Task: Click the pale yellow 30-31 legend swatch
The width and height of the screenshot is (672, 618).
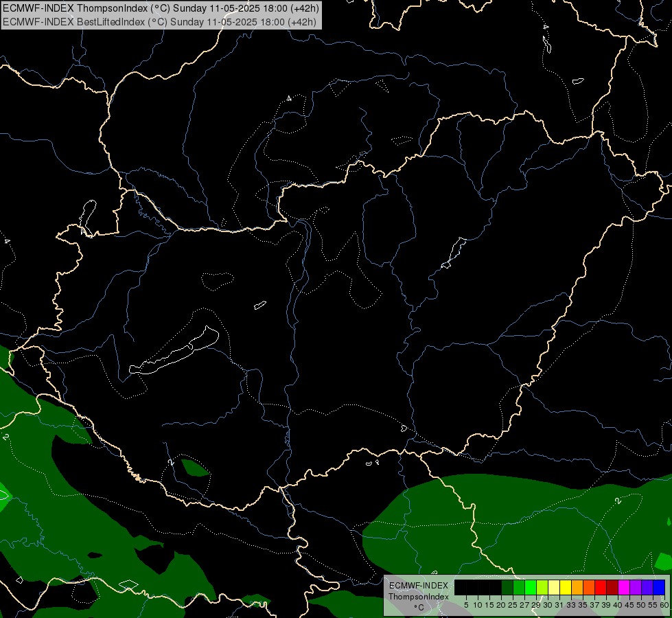Action: pos(554,587)
